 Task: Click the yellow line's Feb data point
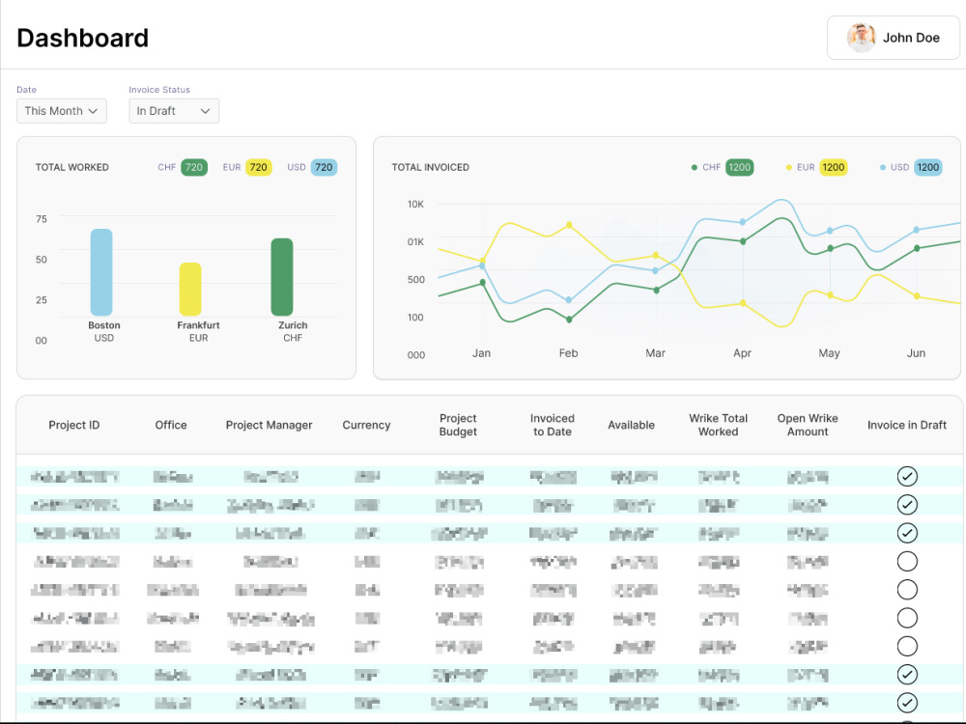click(569, 225)
